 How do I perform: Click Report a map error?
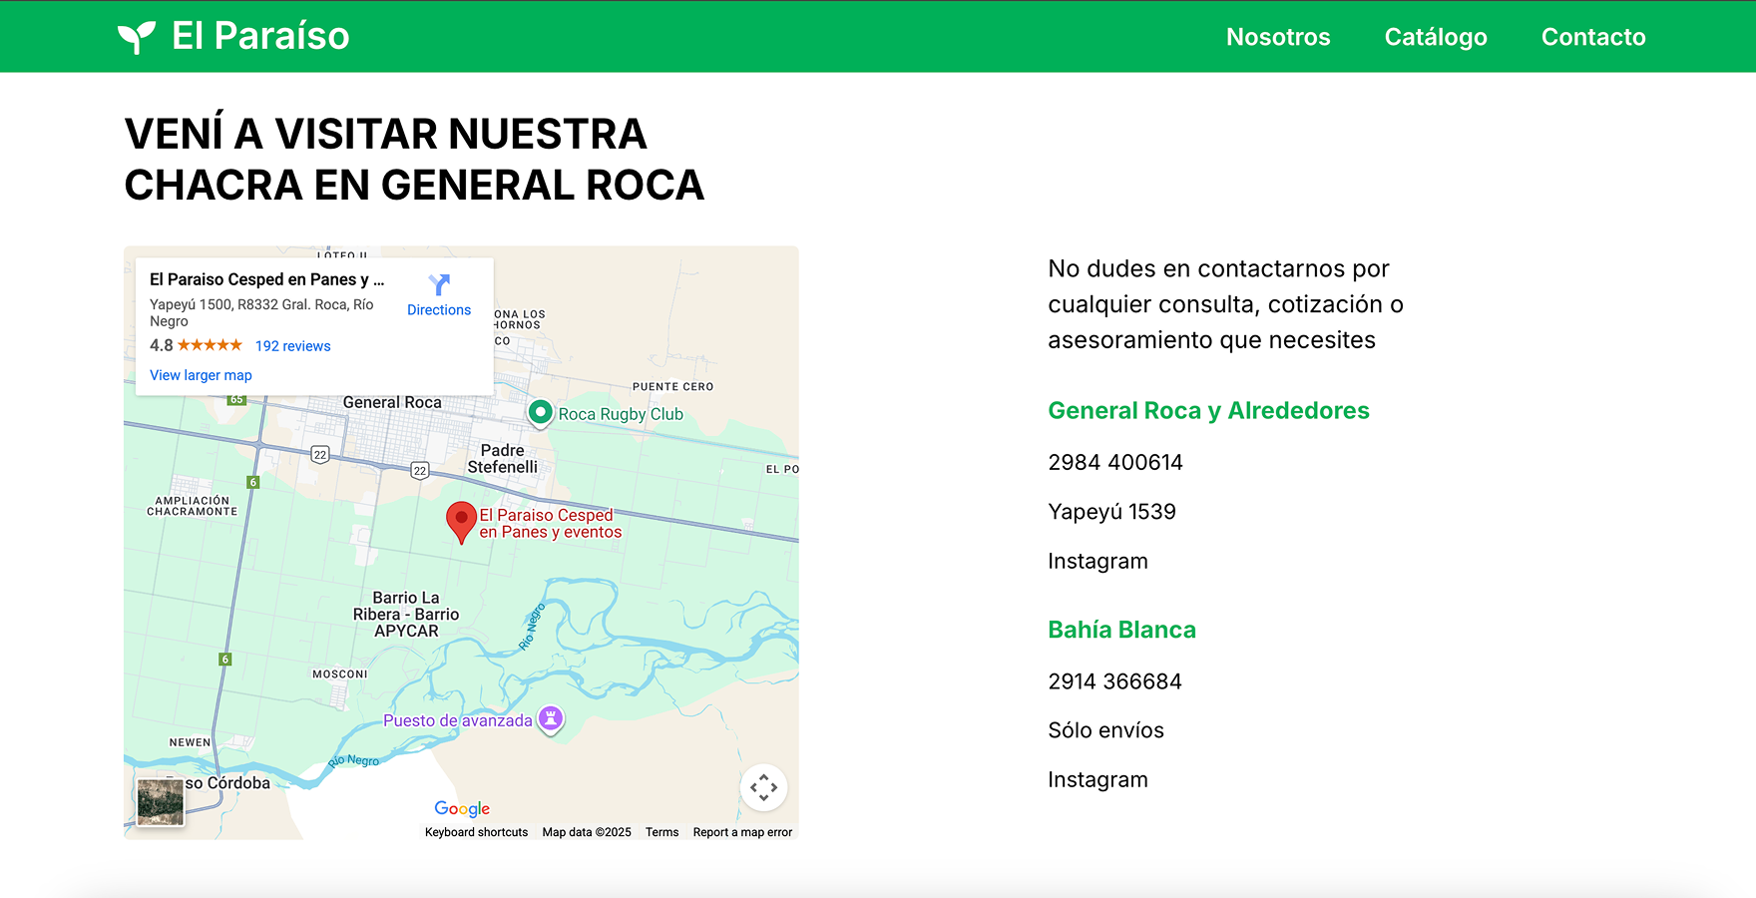742,832
